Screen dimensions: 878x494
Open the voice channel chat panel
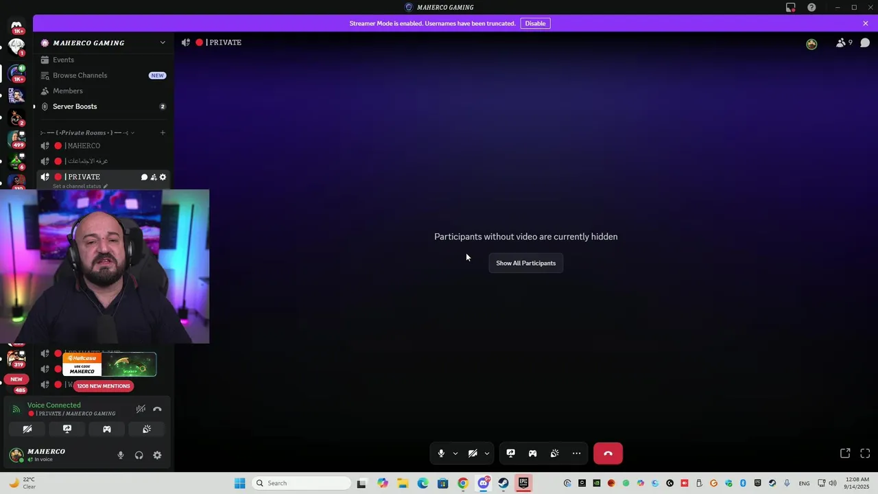tap(865, 43)
